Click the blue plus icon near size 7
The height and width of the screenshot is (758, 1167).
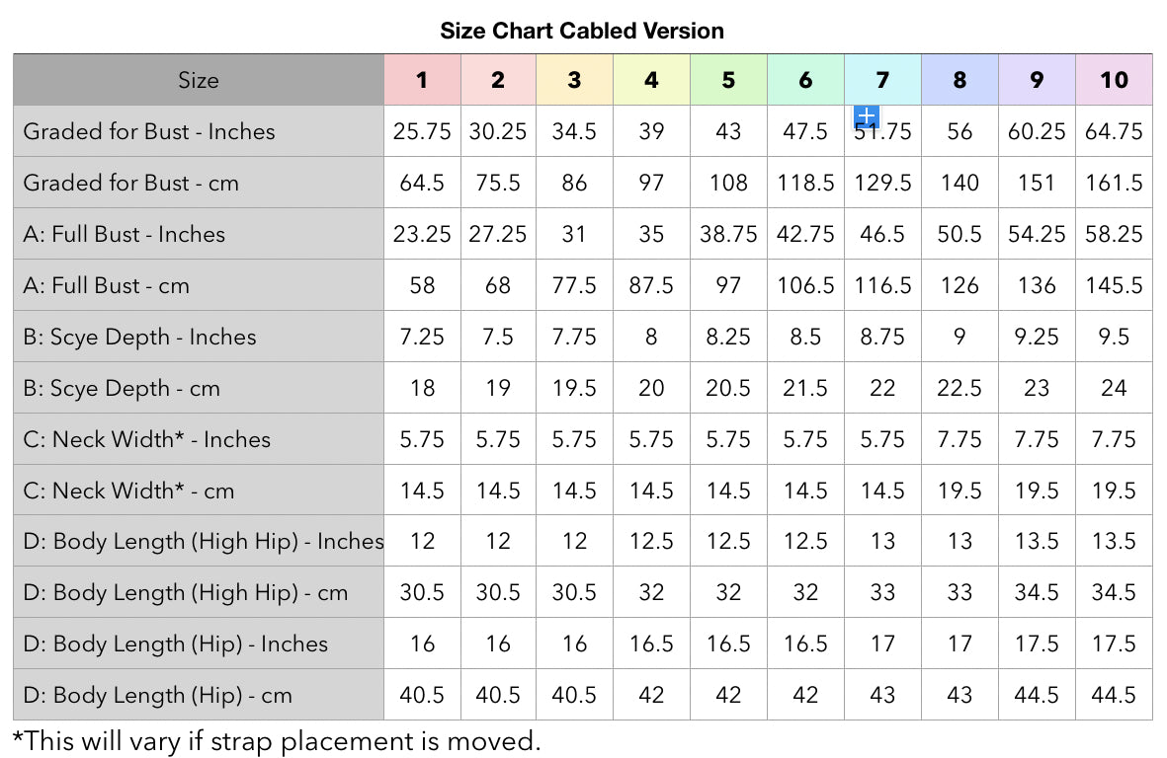[866, 116]
